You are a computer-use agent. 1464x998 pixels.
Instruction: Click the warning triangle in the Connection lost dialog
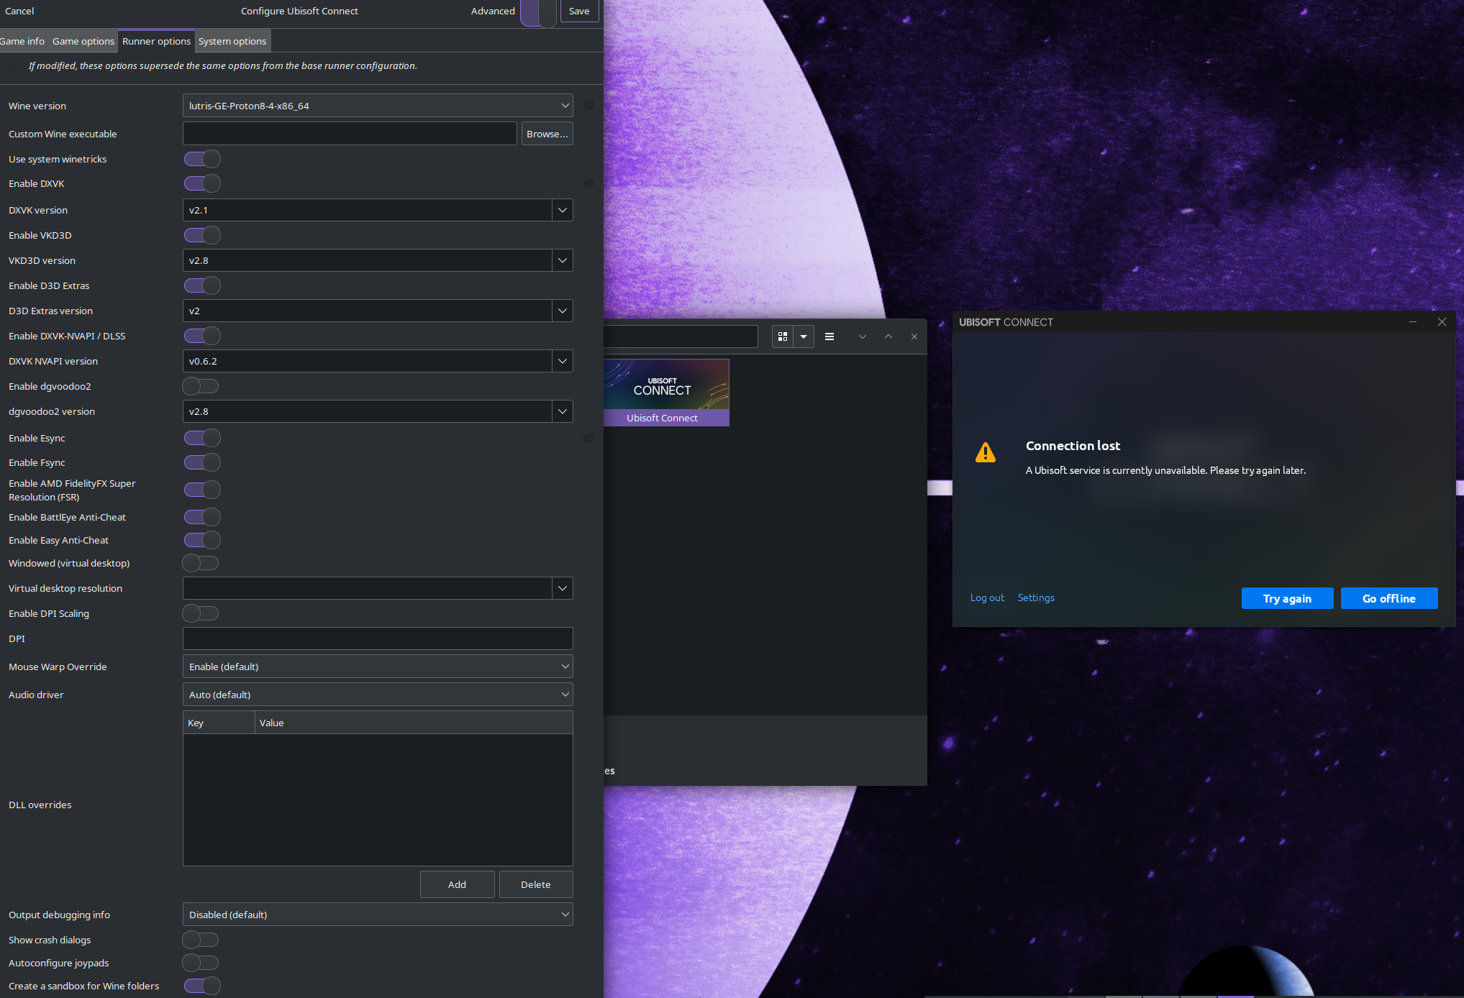986,452
